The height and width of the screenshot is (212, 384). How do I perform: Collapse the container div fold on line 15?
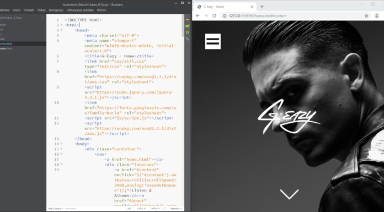click(x=61, y=149)
